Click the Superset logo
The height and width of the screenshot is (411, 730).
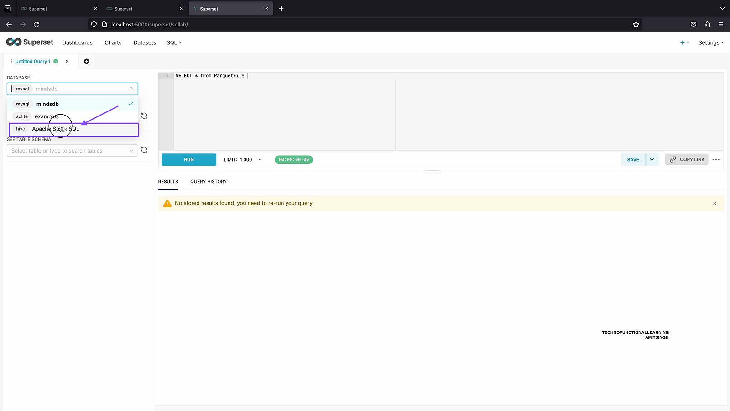30,42
